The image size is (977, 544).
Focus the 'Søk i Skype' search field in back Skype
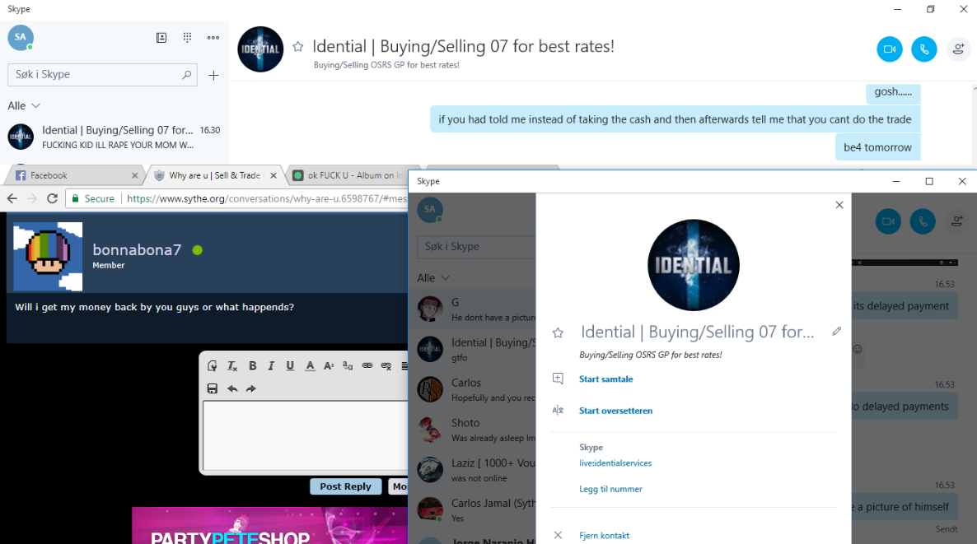pos(102,75)
